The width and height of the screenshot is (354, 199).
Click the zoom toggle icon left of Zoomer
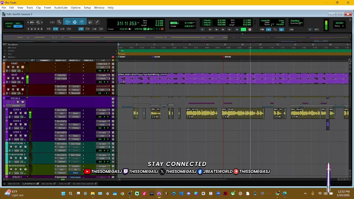(x=52, y=22)
